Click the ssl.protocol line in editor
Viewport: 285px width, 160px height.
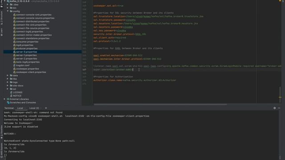pos(107,41)
